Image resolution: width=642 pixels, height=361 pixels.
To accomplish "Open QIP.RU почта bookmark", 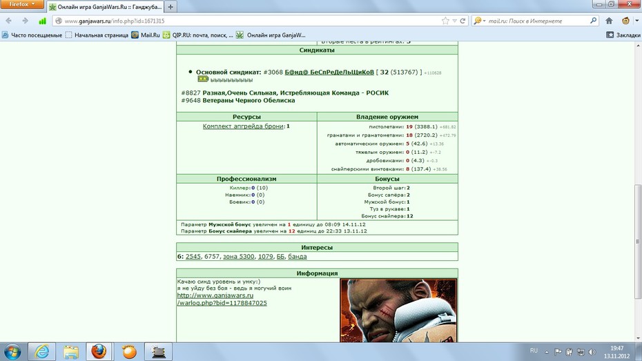I will coord(198,35).
